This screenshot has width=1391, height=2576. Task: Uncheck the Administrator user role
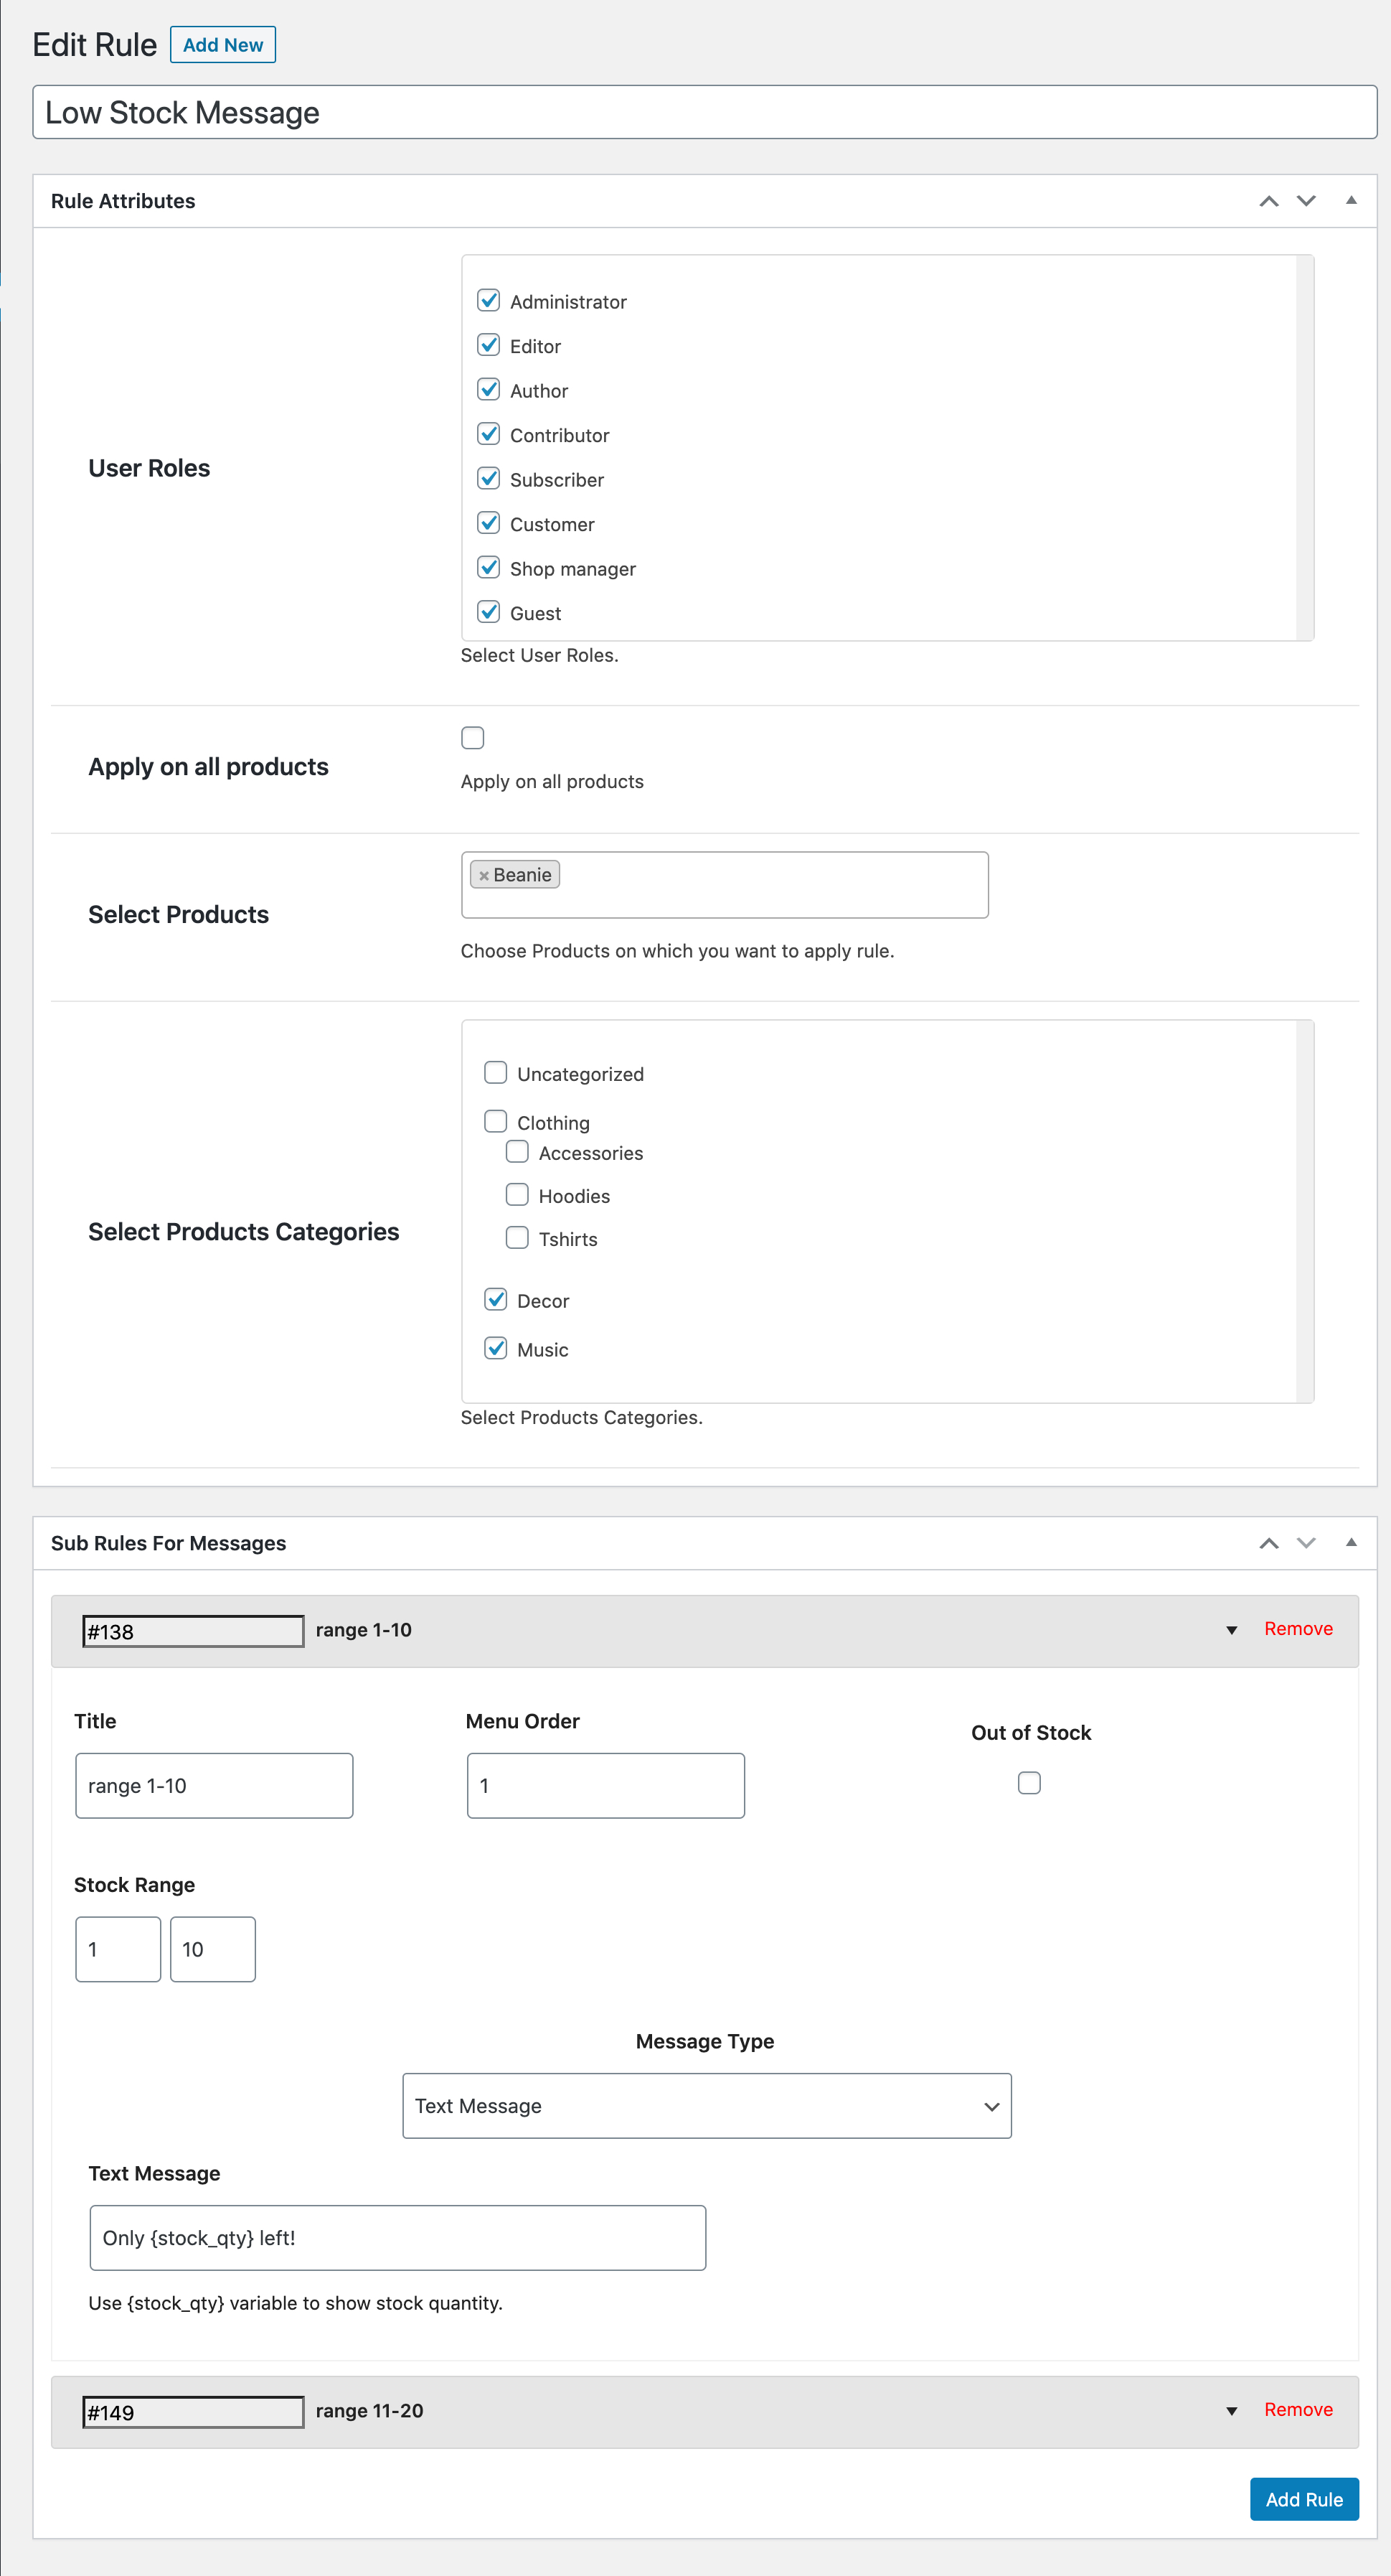point(489,301)
